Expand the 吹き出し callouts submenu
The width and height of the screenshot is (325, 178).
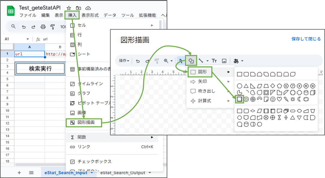[x=210, y=91]
